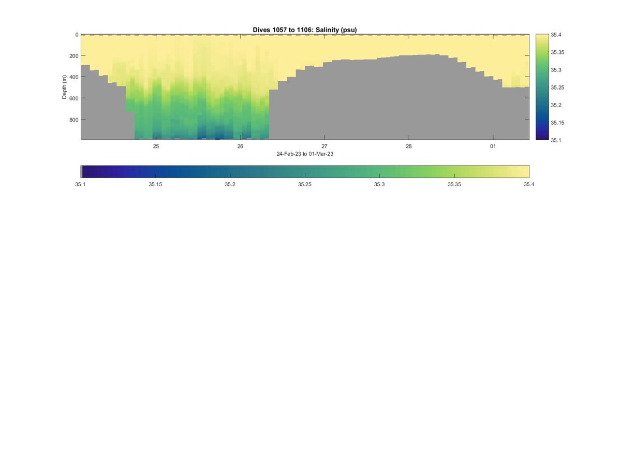The width and height of the screenshot is (621, 458).
Task: Click the 'Depth (m)' y-axis label
Action: pos(65,87)
